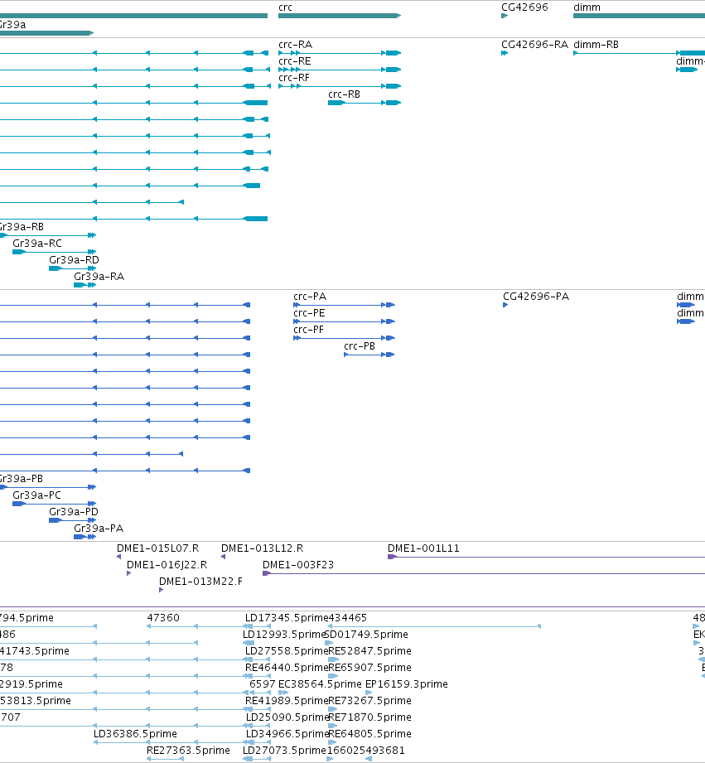Select EST LD17345.5prime
Screen dimensions: 705x763
pyautogui.click(x=287, y=618)
